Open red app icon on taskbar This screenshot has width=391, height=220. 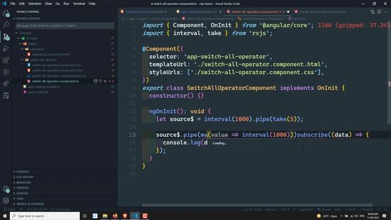(x=145, y=216)
